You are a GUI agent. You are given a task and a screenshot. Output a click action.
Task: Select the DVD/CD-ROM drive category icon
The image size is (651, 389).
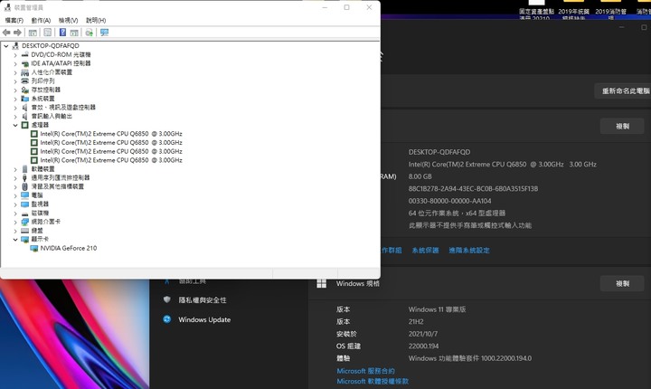(25, 54)
